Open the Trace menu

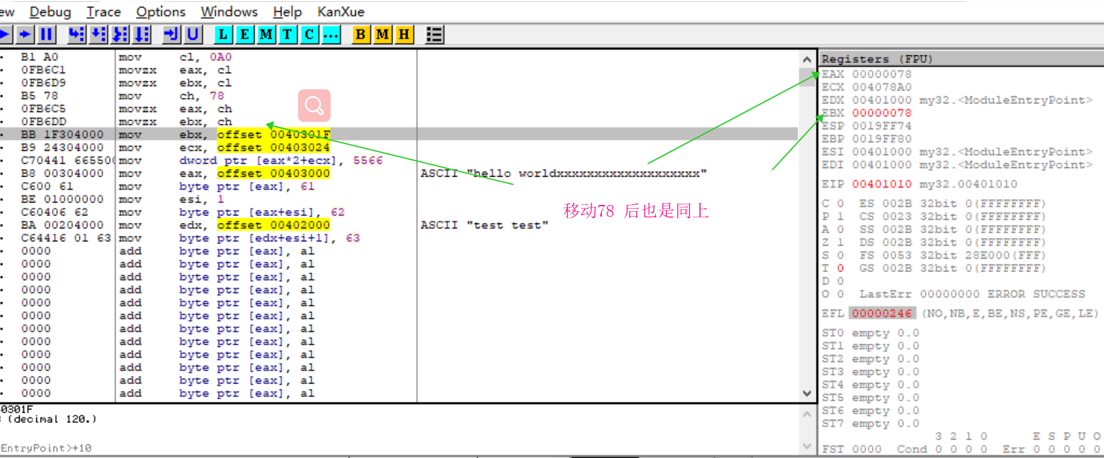(103, 12)
